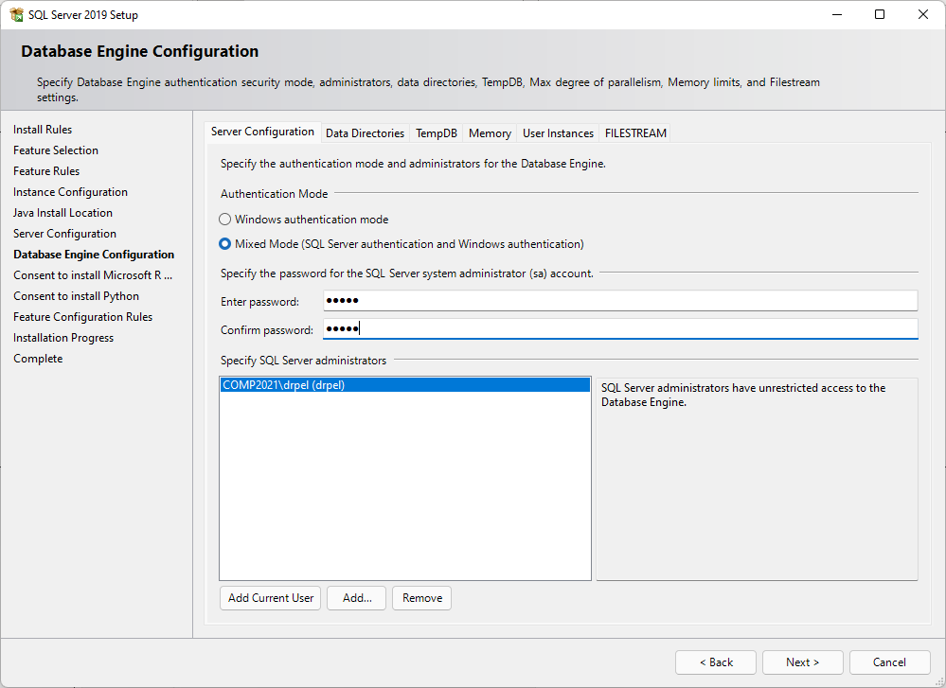Click Feature Configuration Rules step

83,317
